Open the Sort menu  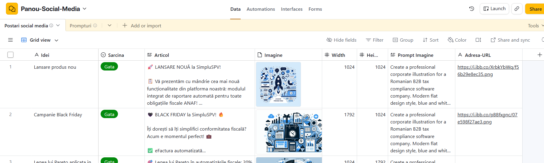click(431, 40)
